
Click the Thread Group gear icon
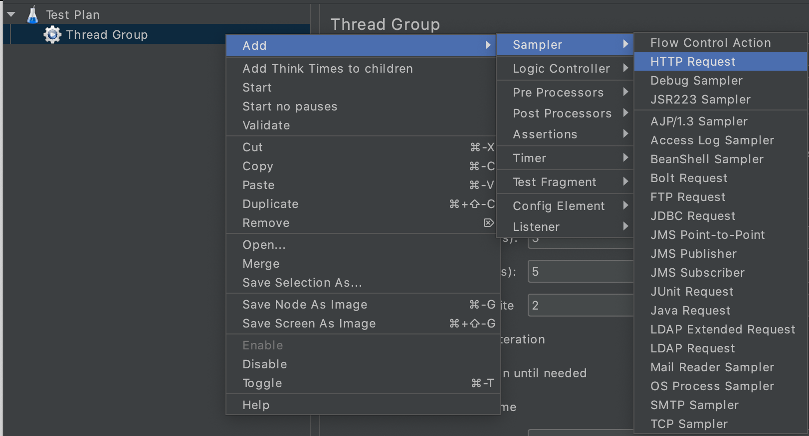pyautogui.click(x=52, y=34)
